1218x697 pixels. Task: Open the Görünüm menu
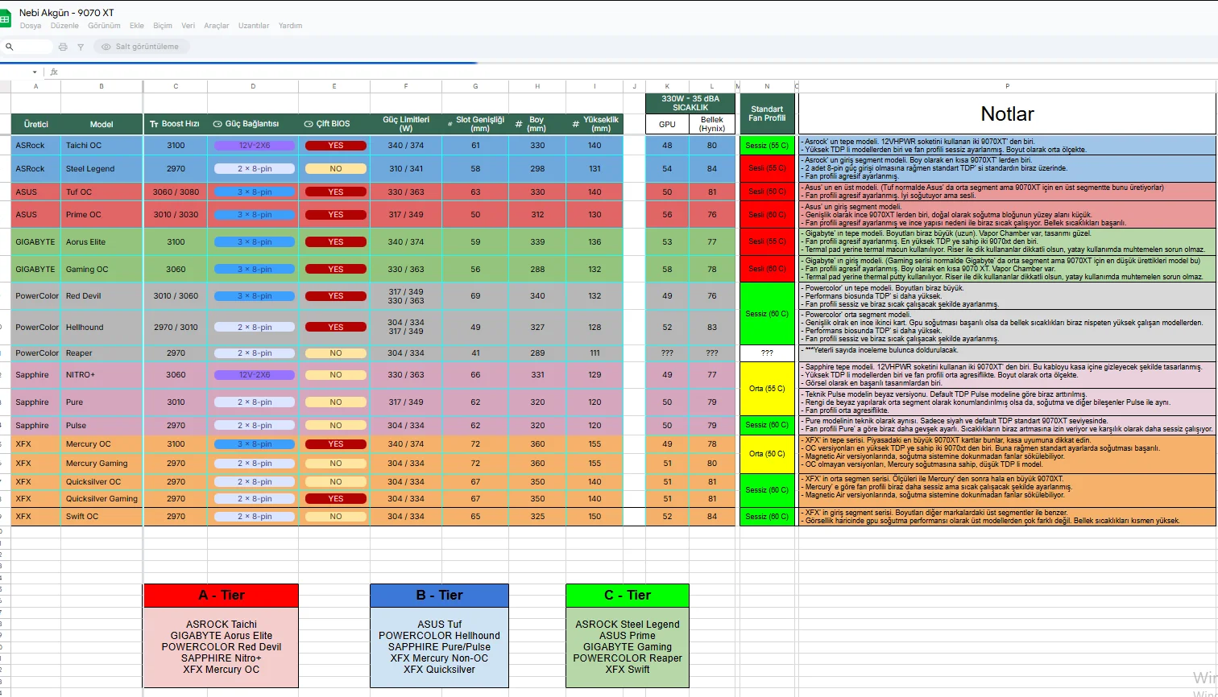[104, 26]
